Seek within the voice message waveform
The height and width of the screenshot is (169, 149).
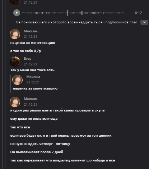point(73,13)
